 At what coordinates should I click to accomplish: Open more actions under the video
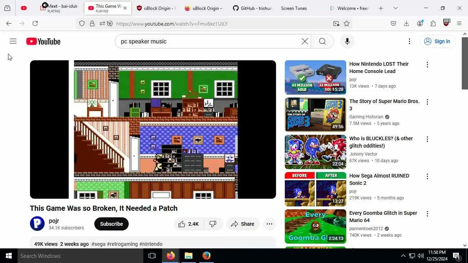click(x=269, y=224)
